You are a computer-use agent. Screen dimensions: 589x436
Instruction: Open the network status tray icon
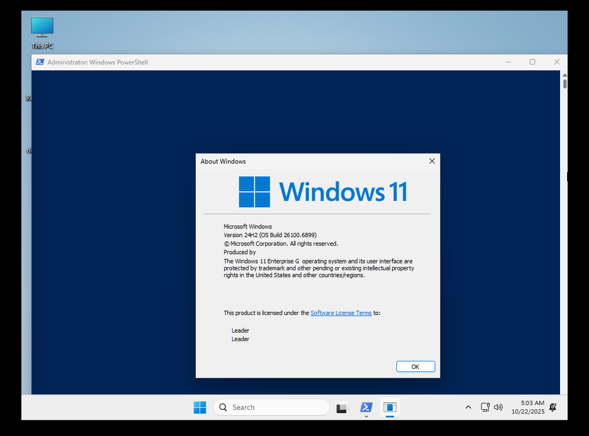pos(485,408)
